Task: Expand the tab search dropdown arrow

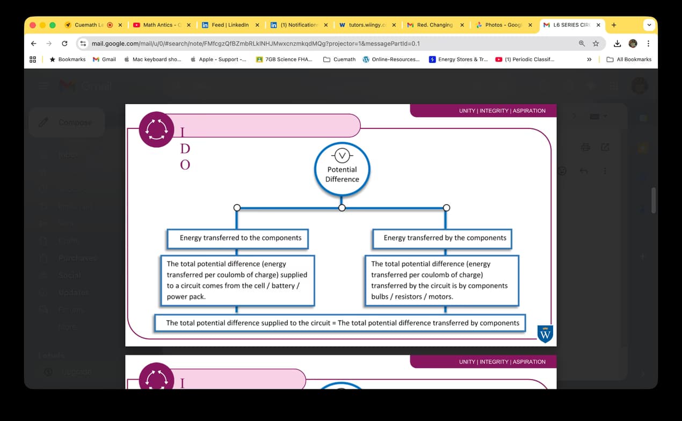Action: pos(649,25)
